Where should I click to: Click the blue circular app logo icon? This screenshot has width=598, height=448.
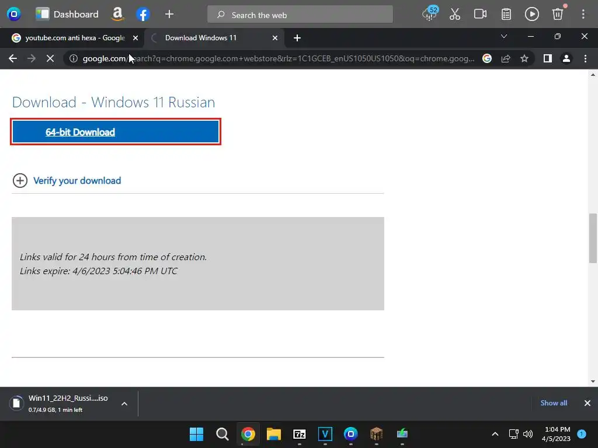point(14,15)
